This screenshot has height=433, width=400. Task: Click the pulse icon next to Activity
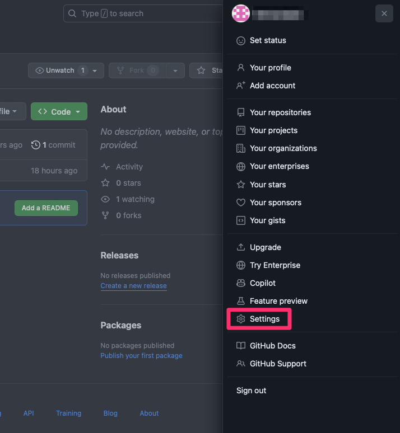[105, 167]
